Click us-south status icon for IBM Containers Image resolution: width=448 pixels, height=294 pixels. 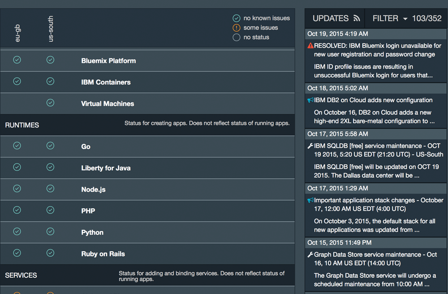point(50,81)
